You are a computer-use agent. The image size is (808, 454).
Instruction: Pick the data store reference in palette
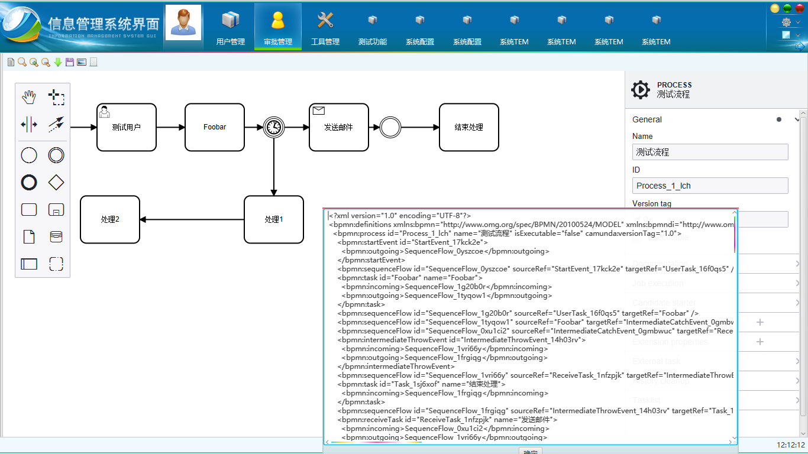[x=56, y=237]
